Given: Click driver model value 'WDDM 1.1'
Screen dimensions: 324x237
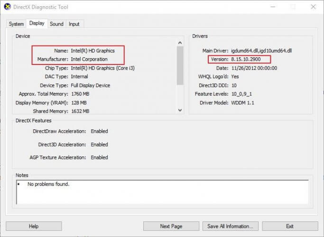Looking at the screenshot, I should point(242,103).
